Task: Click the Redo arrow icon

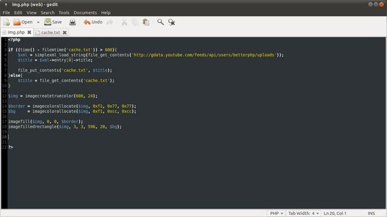Action: tap(110, 22)
